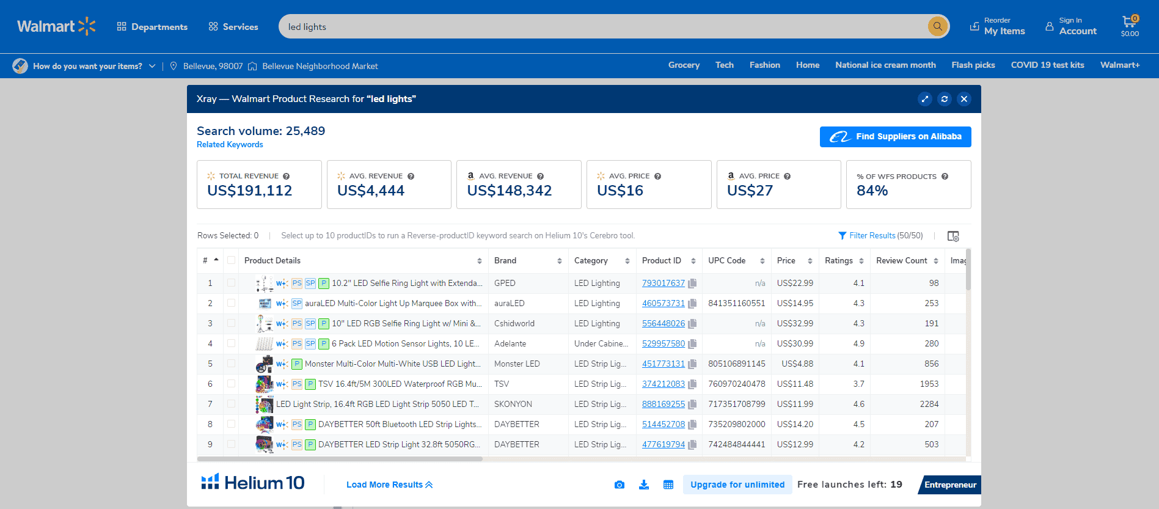Open the Related Keywords link
The height and width of the screenshot is (509, 1159).
coord(230,144)
